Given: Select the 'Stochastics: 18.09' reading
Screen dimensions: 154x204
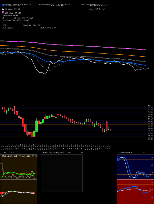Looking at the screenshot, I should click(x=10, y=15).
